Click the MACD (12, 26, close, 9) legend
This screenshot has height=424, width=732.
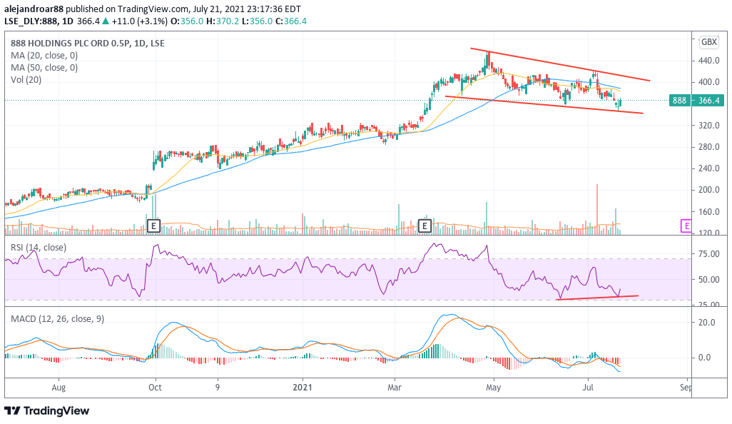tap(57, 319)
